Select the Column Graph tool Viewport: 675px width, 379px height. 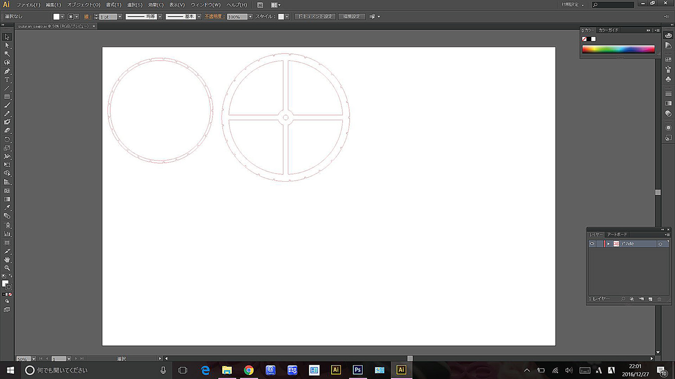pos(7,234)
